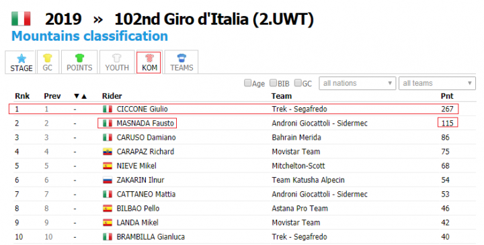Click the yellow GC jersey icon
Image resolution: width=484 pixels, height=245 pixels.
click(47, 58)
